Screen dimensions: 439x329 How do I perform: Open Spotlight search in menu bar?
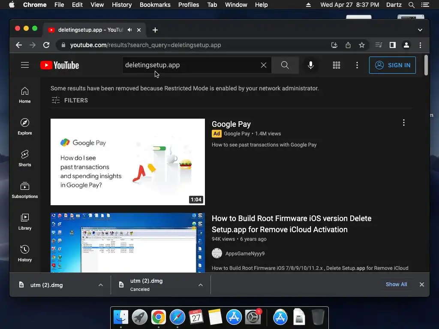pos(411,5)
